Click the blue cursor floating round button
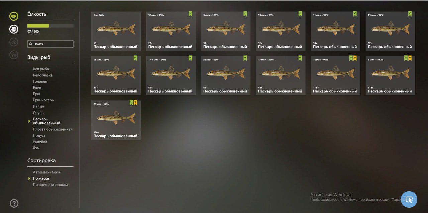This screenshot has width=428, height=213. click(x=409, y=199)
